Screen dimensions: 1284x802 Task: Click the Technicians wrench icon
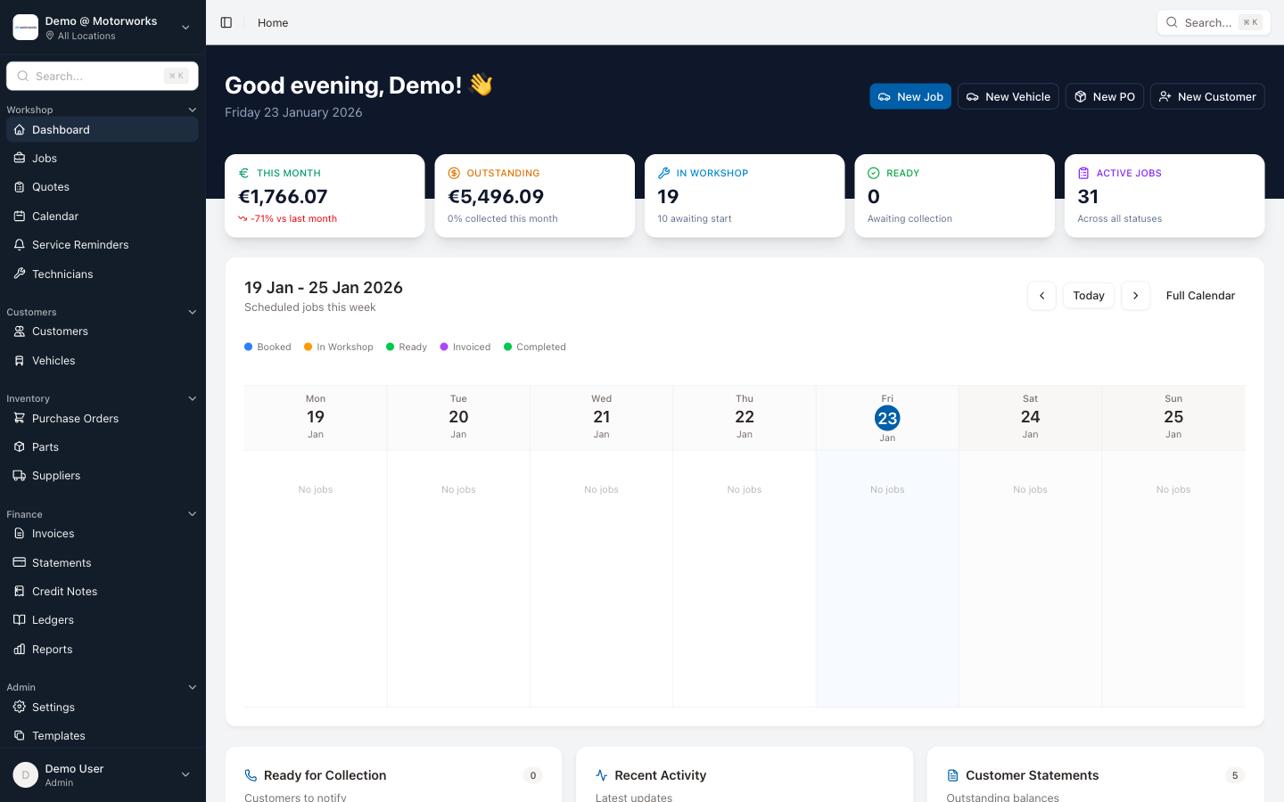point(20,274)
